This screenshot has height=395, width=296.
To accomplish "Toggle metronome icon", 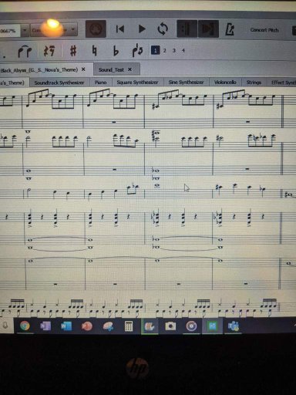I will [x=230, y=29].
